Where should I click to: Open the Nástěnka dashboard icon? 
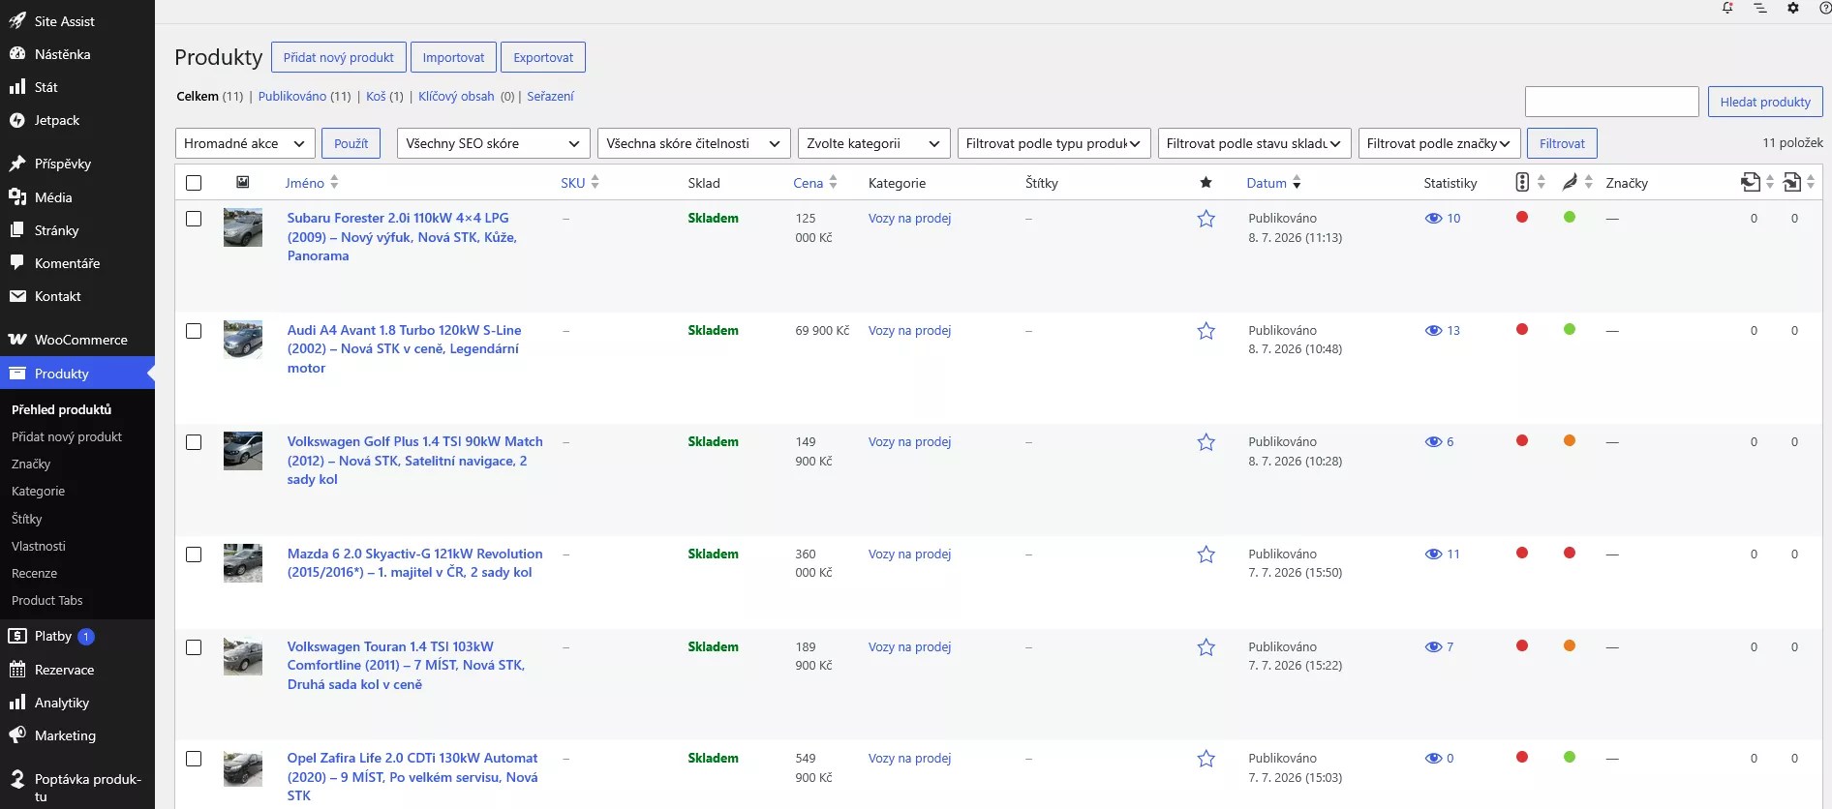17,54
